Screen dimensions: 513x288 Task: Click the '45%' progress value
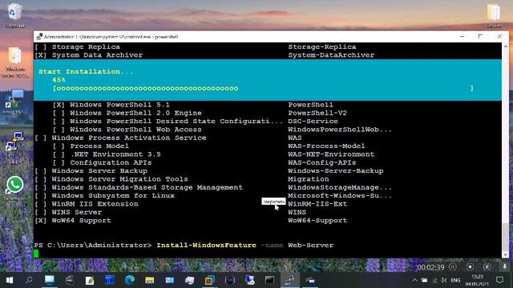click(59, 80)
